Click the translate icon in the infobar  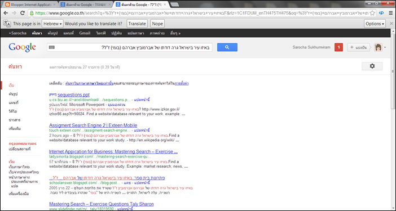coord(7,24)
